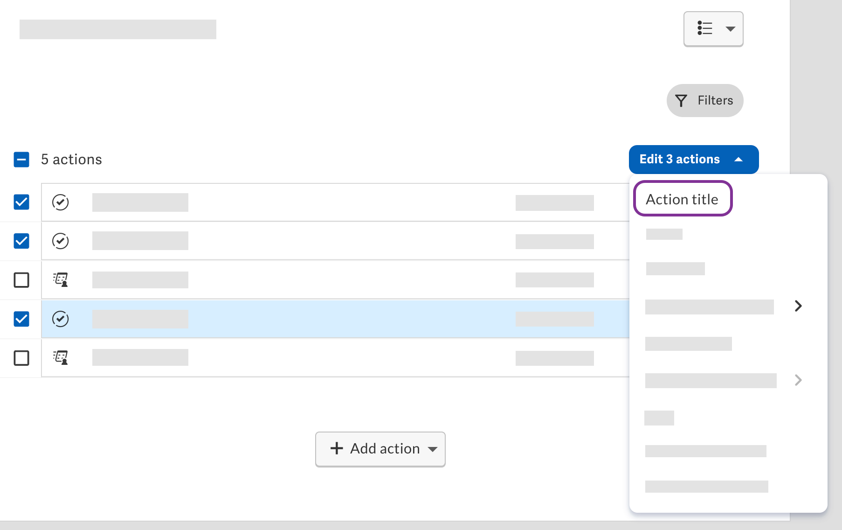The width and height of the screenshot is (842, 530).
Task: Click the check-circle icon in second row
Action: point(61,241)
